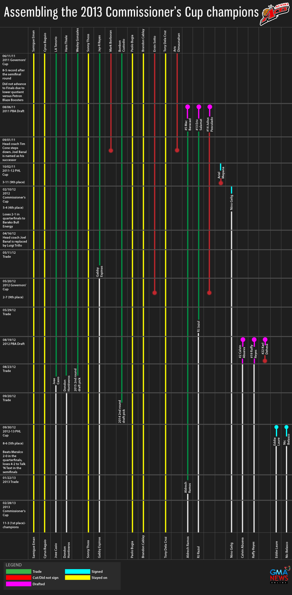
Task: Select the draft circle above #19 Raffy Reyes
Action: (254, 339)
